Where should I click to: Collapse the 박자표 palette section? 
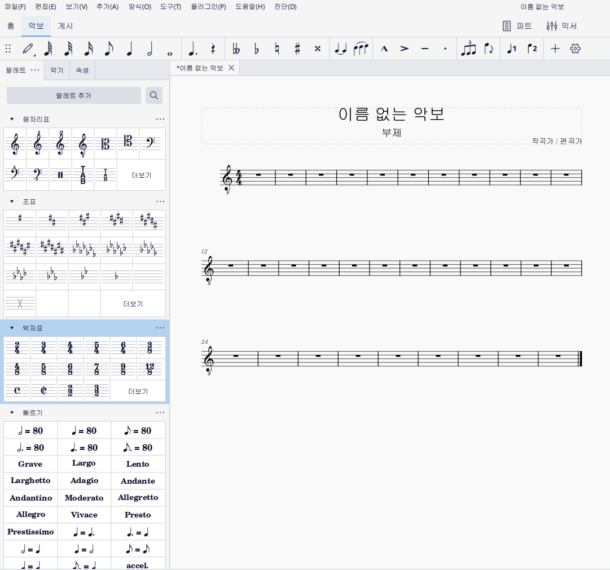click(12, 328)
